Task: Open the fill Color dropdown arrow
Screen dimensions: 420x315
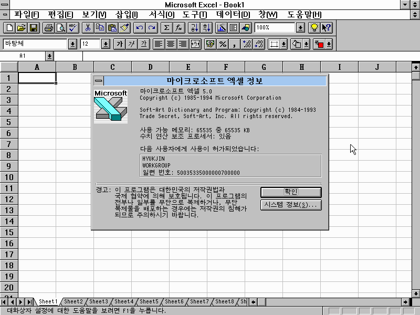Action: tap(307, 44)
